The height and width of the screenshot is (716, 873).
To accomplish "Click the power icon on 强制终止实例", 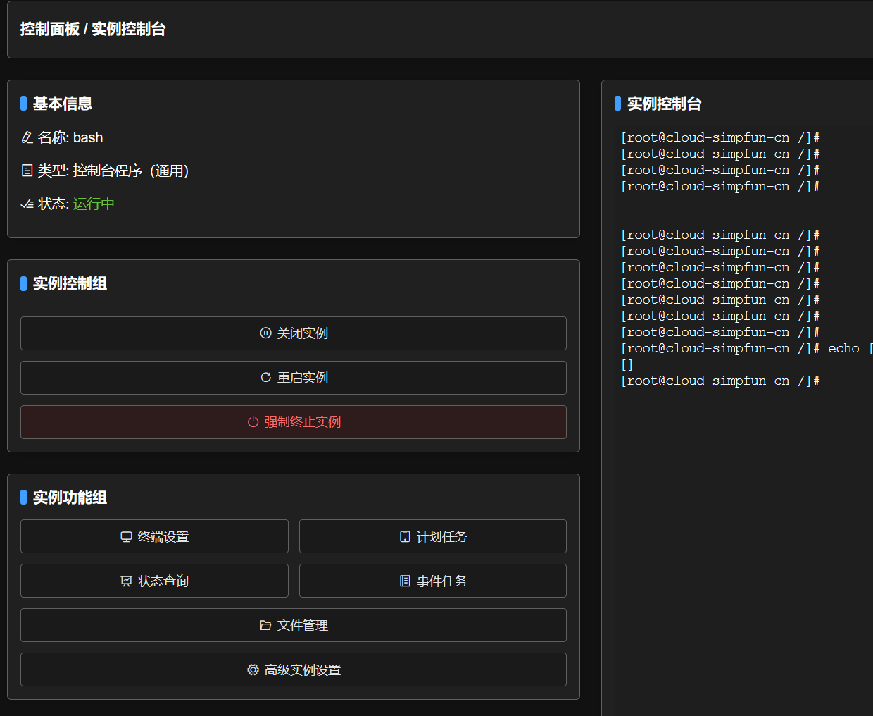I will [x=252, y=421].
